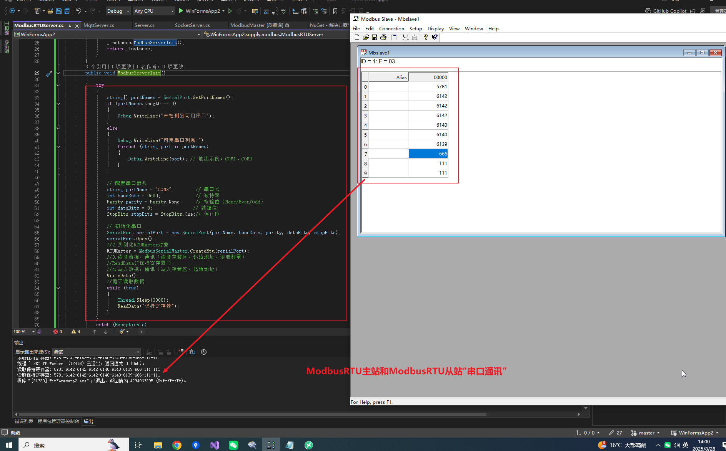
Task: Click the spell checker abc icon
Action: coord(283,11)
